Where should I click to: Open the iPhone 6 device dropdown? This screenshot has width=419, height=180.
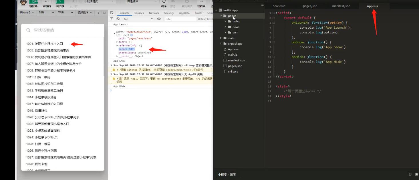click(27, 13)
